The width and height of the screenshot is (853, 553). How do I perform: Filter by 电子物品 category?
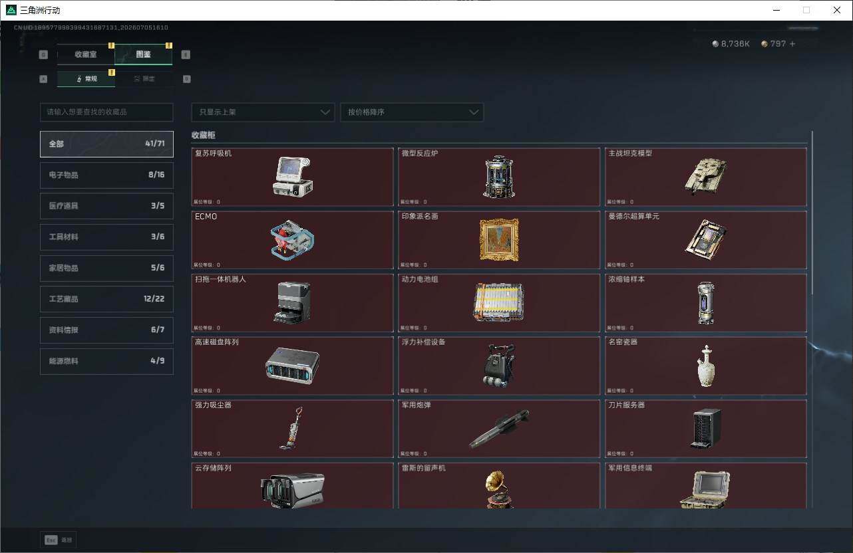(106, 175)
